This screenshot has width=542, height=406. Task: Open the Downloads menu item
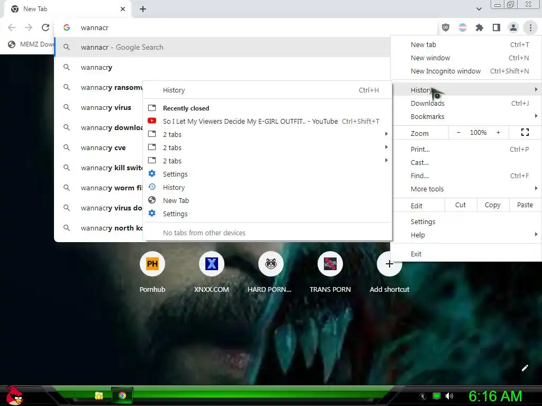(x=467, y=103)
